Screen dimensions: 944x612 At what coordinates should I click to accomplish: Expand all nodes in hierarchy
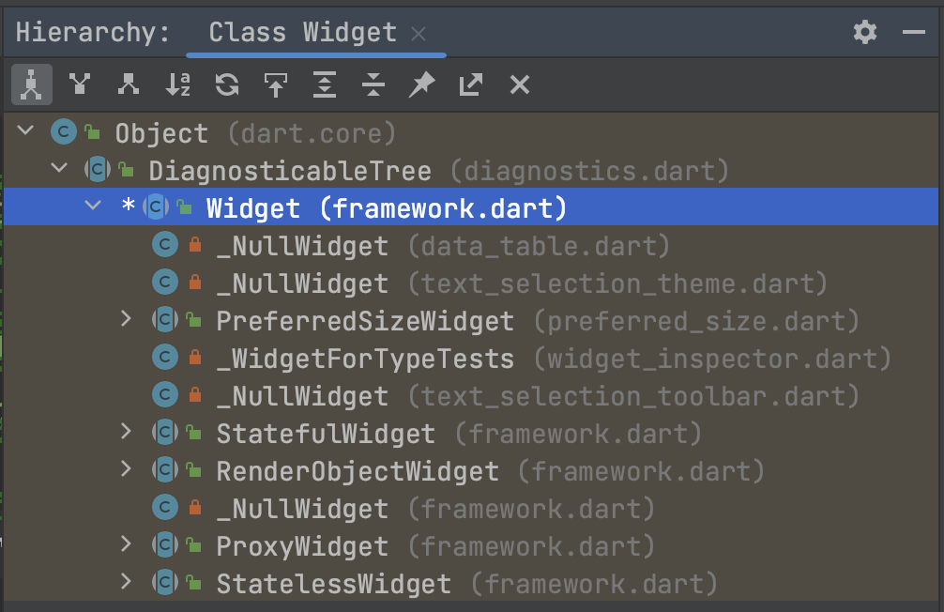tap(325, 84)
